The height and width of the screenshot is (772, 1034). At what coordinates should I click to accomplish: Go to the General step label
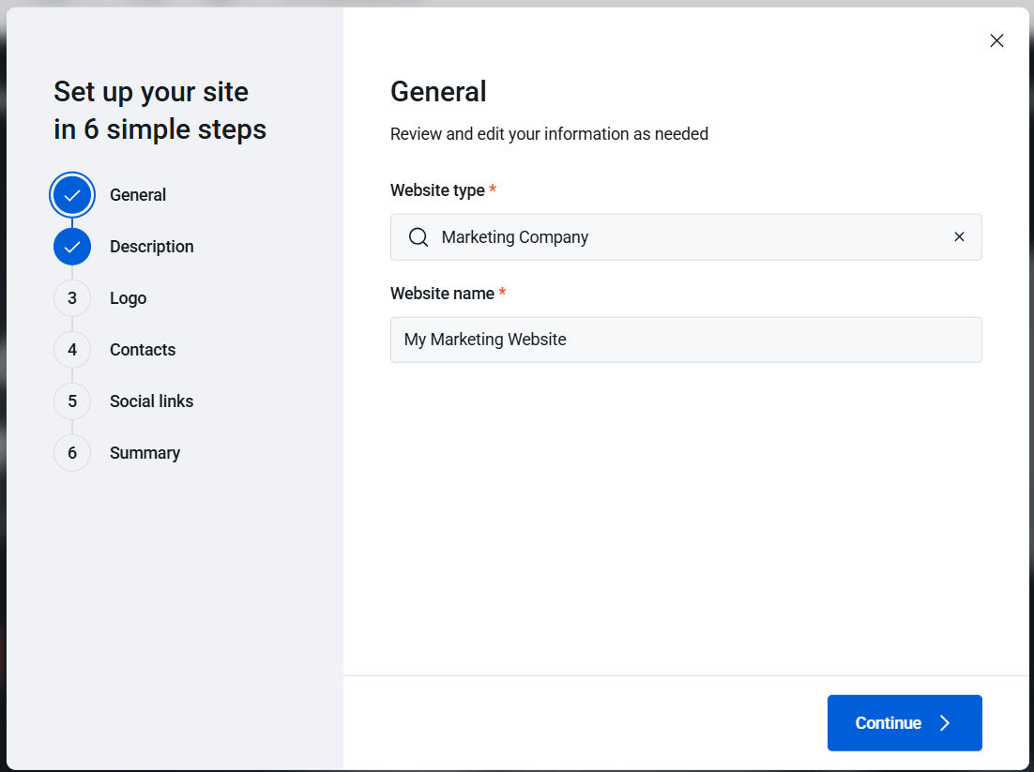pyautogui.click(x=138, y=195)
